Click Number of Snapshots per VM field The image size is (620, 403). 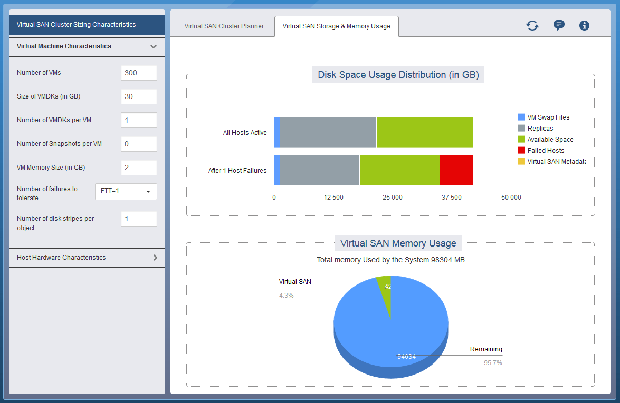139,144
